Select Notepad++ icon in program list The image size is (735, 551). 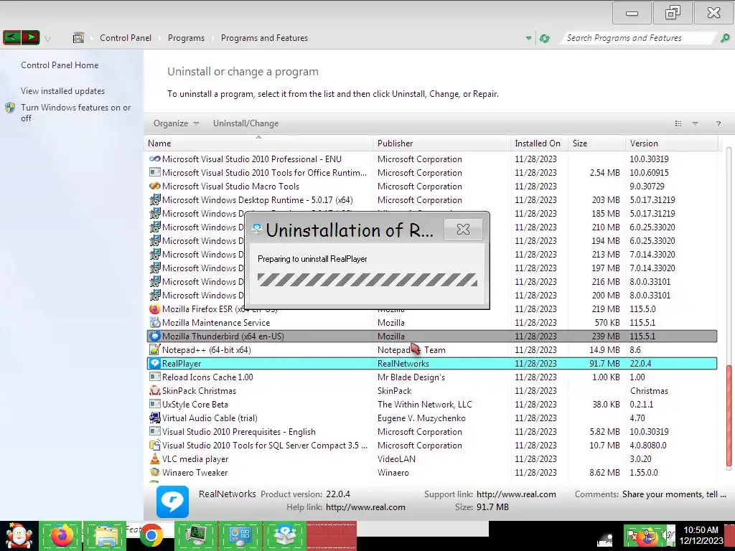point(155,349)
